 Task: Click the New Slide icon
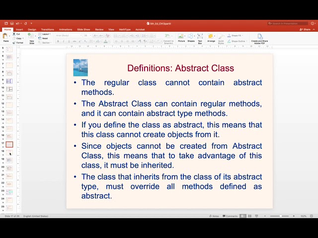pyautogui.click(x=31, y=36)
